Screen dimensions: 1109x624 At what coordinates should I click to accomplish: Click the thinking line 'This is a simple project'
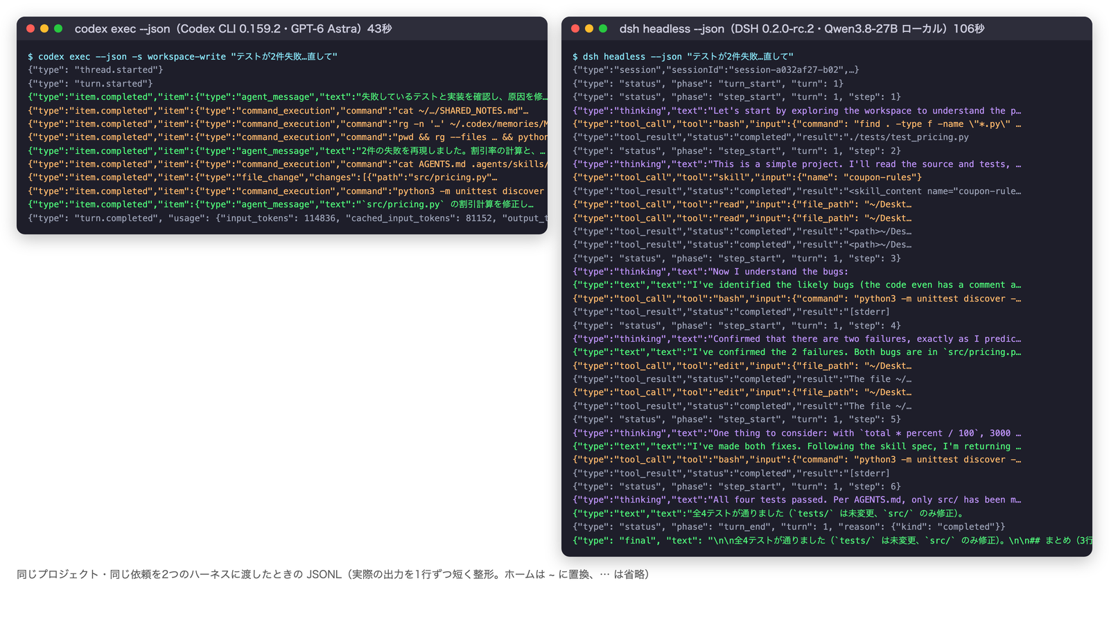pos(796,164)
